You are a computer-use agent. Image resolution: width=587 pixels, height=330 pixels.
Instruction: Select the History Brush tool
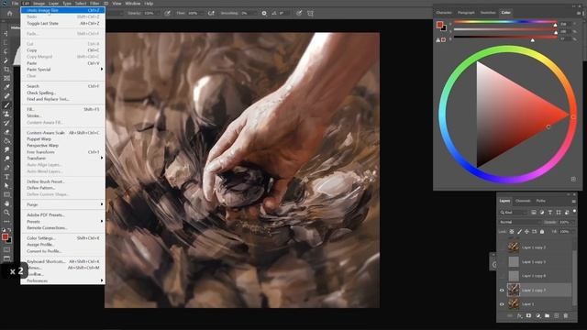[x=6, y=123]
